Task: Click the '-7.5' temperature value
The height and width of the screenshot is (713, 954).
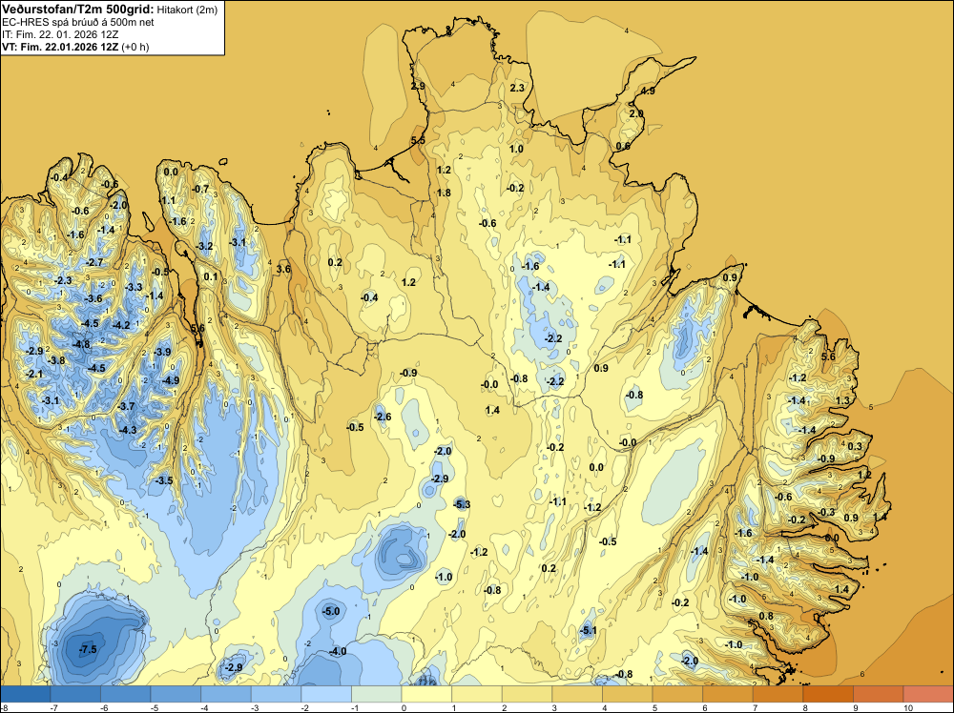Action: 88,649
